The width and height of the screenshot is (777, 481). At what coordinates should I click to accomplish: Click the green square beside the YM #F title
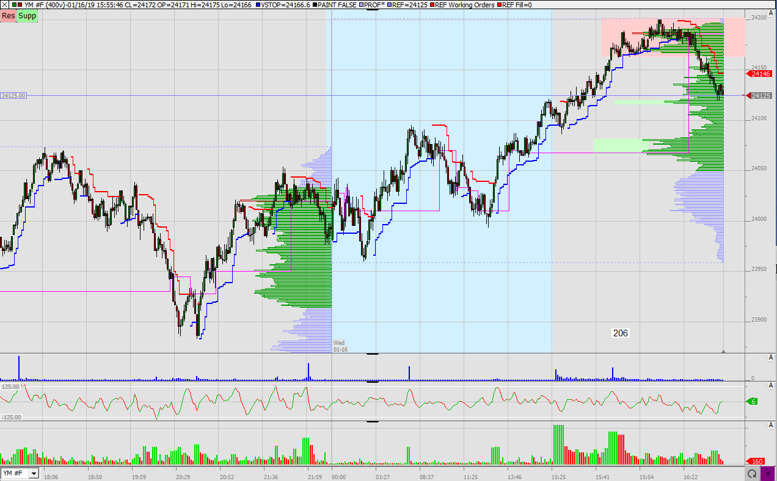click(14, 5)
